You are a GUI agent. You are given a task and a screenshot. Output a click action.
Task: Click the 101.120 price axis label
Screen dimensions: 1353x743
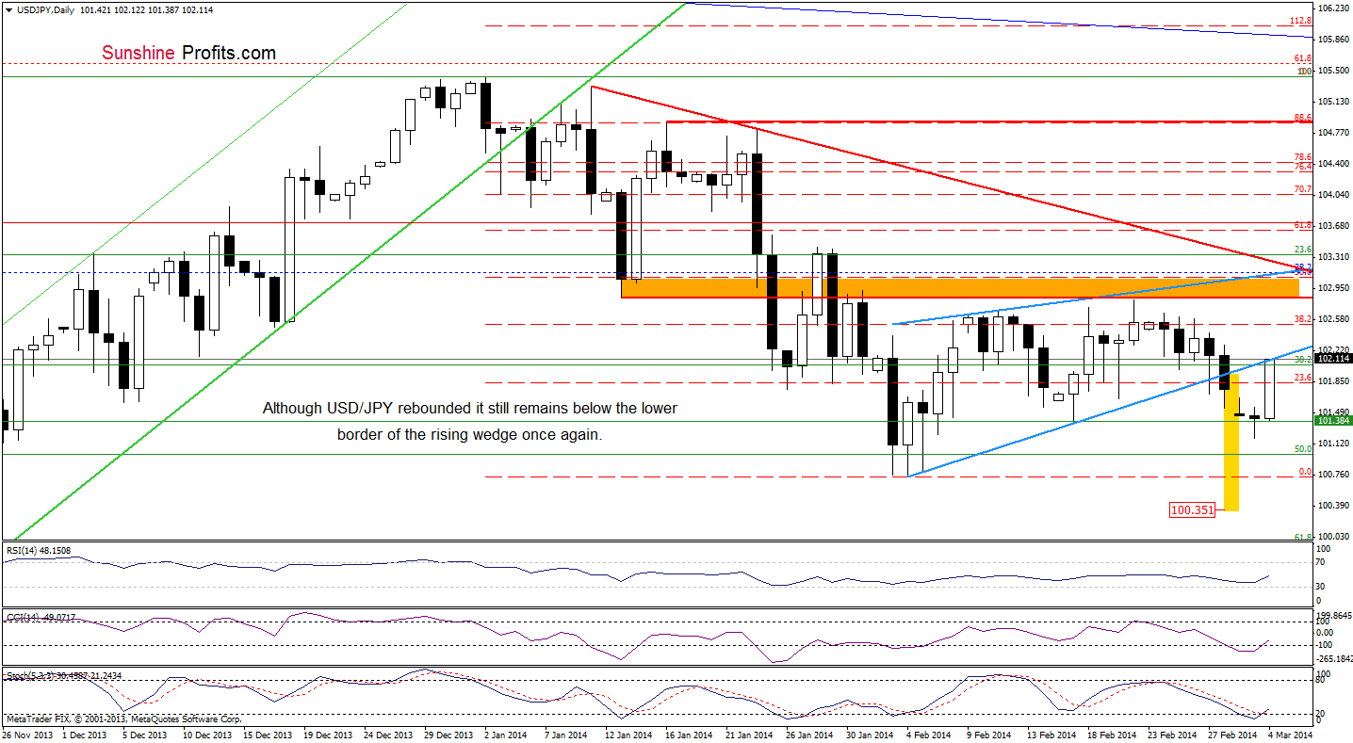click(1333, 443)
